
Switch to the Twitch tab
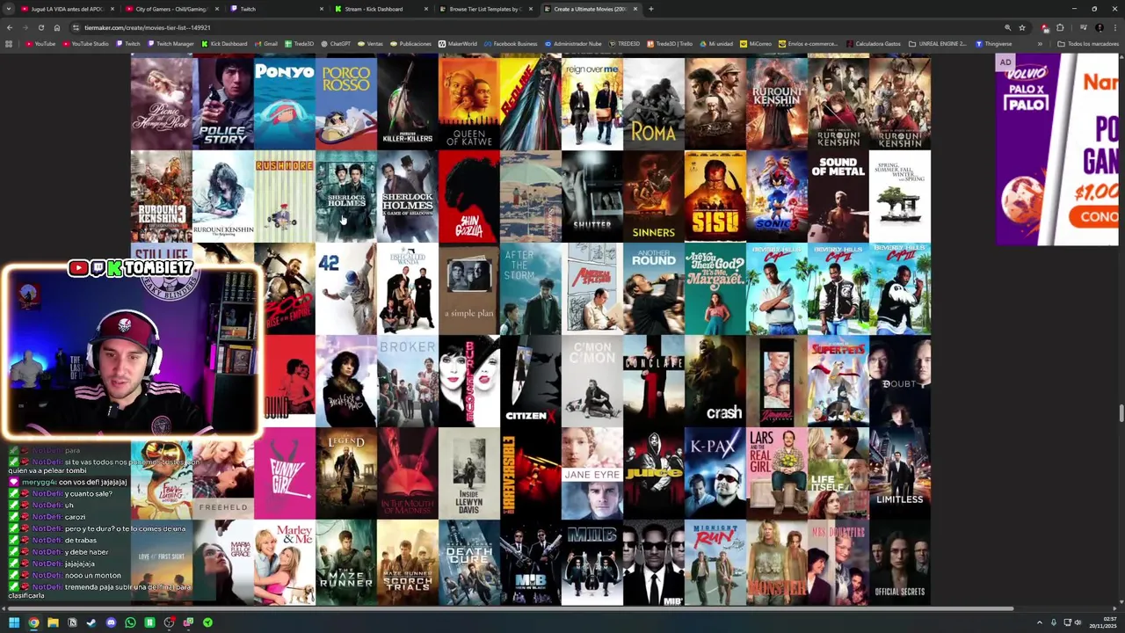pyautogui.click(x=275, y=9)
